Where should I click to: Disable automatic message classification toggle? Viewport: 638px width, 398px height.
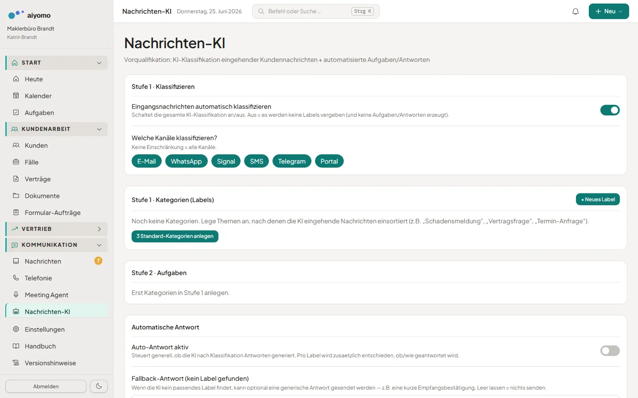[x=610, y=110]
